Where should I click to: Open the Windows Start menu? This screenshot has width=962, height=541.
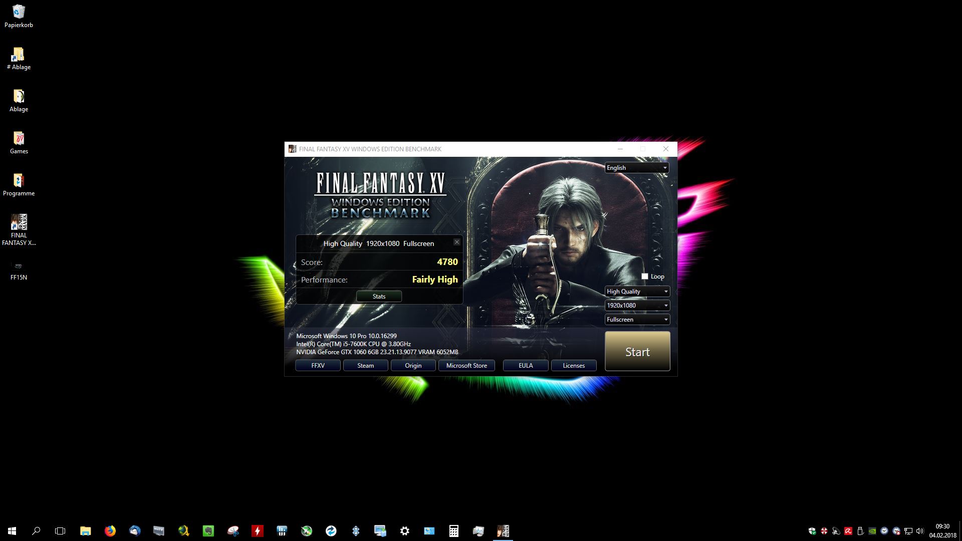[12, 531]
